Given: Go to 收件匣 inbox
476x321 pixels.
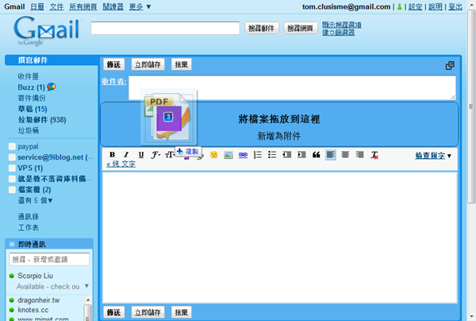Looking at the screenshot, I should (x=29, y=76).
